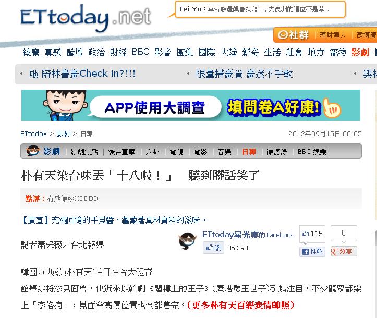Open the Lei Yu comment bubble

(x=260, y=9)
